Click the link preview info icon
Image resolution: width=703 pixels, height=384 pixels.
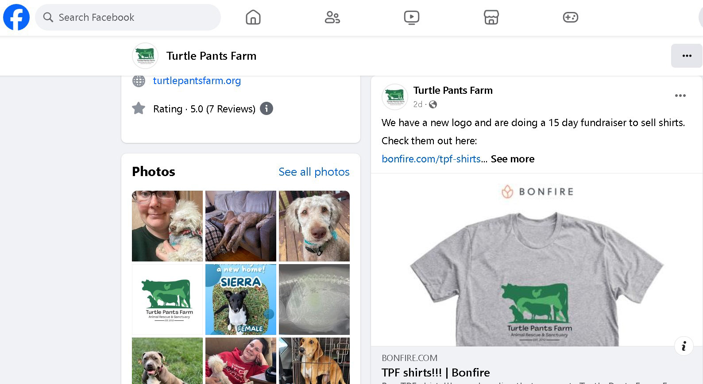pos(684,346)
